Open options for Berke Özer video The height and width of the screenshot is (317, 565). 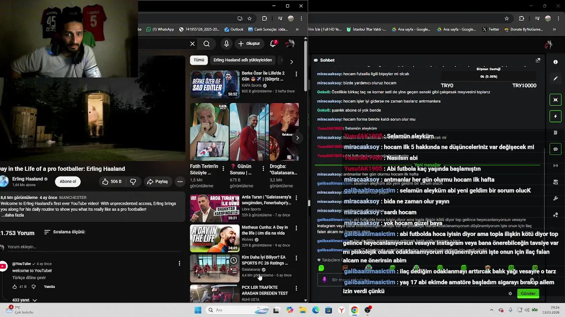(296, 74)
